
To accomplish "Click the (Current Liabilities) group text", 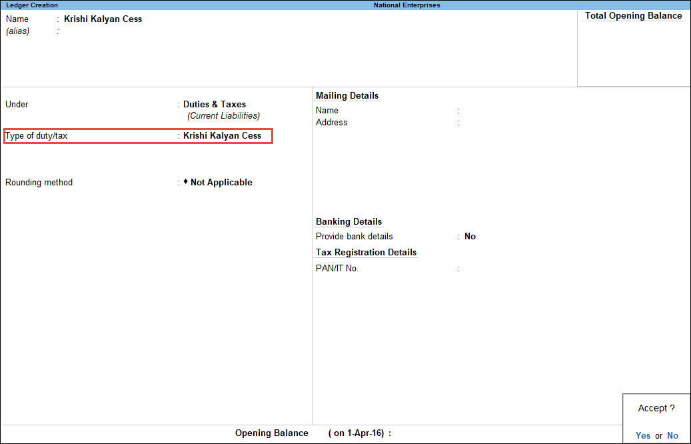I will (x=223, y=116).
